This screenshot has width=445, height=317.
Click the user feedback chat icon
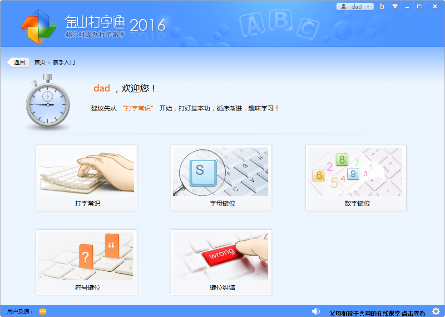click(x=43, y=312)
